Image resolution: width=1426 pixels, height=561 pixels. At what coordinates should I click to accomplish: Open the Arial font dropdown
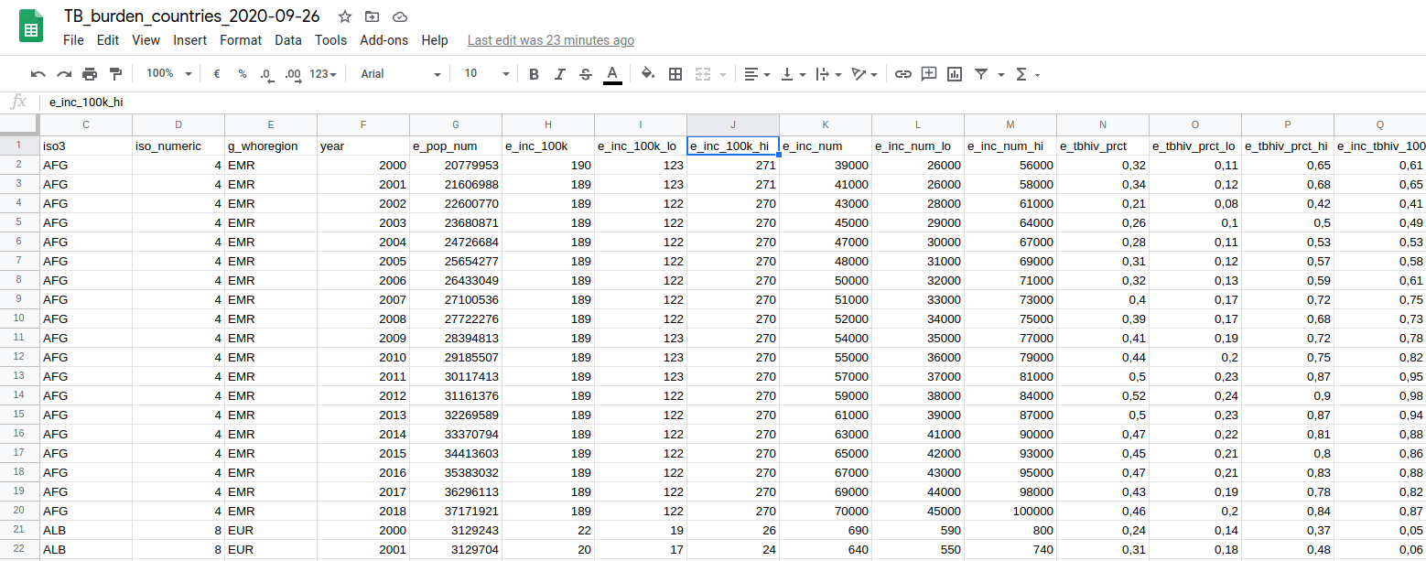tap(400, 74)
